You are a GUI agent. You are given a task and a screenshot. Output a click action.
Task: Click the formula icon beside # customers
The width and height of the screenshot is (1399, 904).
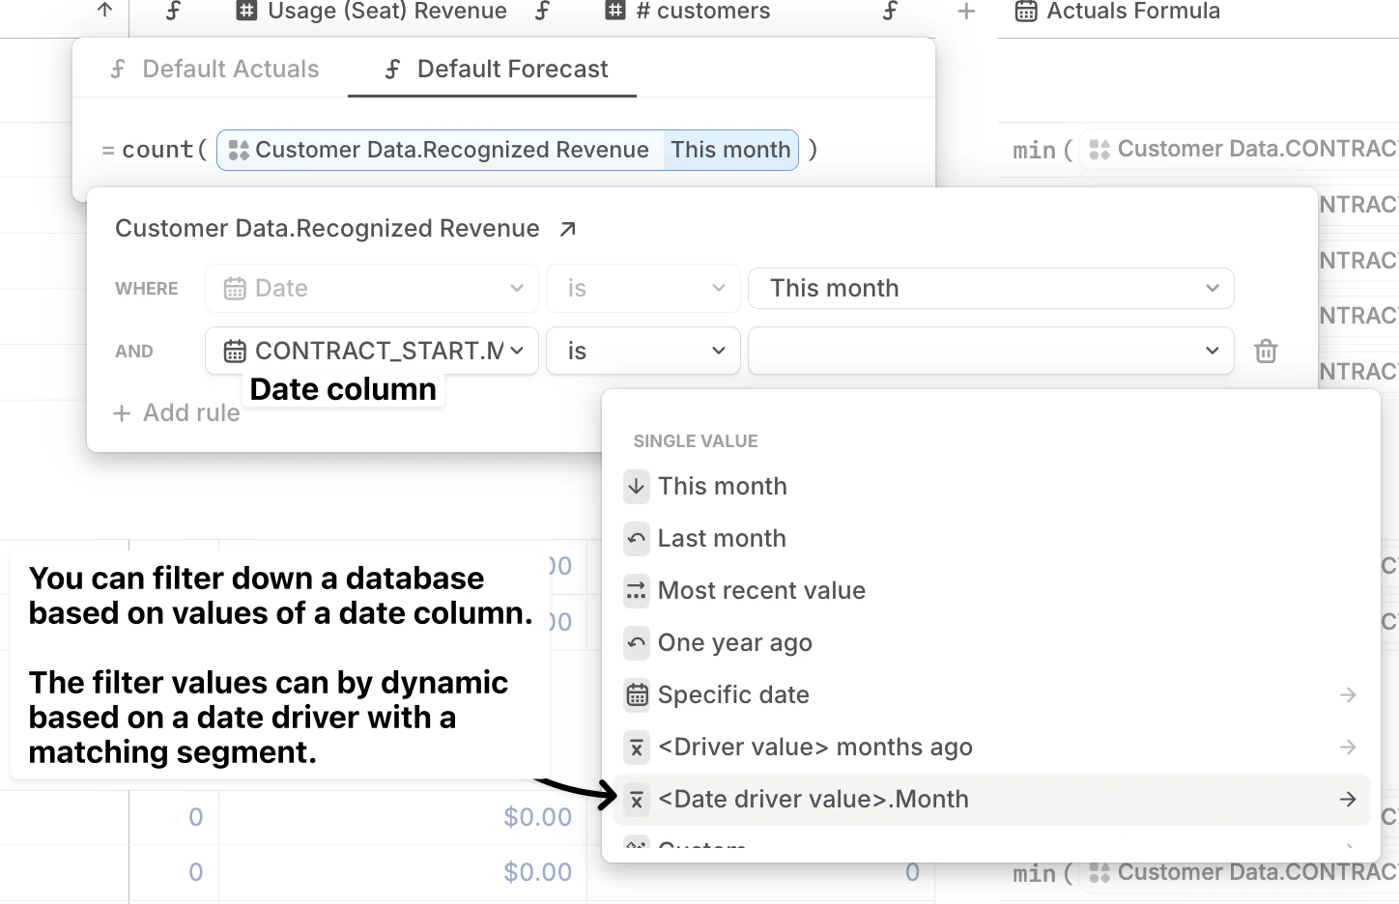(x=890, y=12)
